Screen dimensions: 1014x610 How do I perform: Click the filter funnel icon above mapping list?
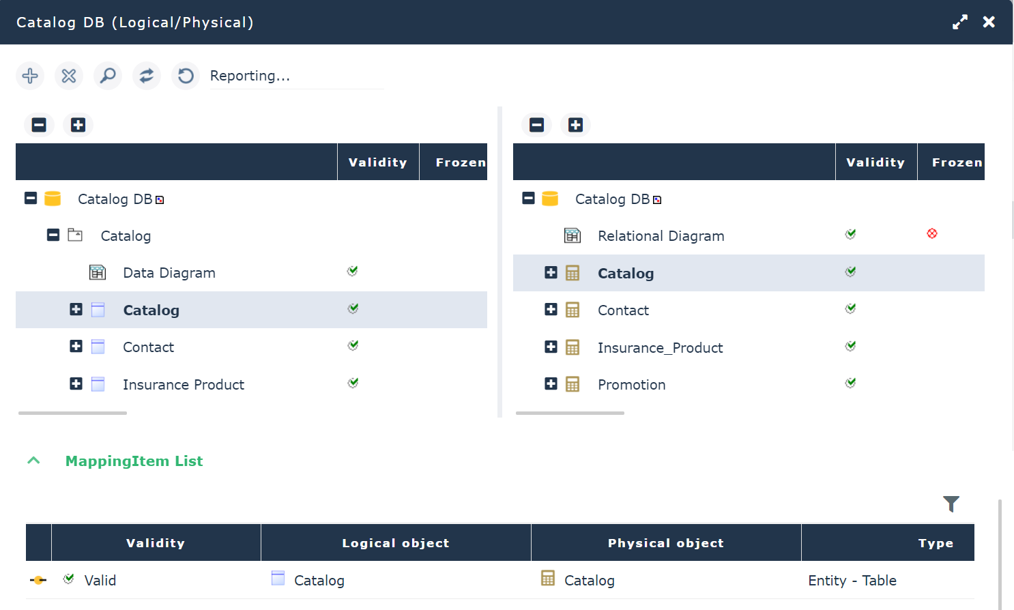951,504
